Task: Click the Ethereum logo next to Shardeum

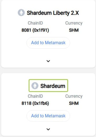Action: tap(35, 86)
